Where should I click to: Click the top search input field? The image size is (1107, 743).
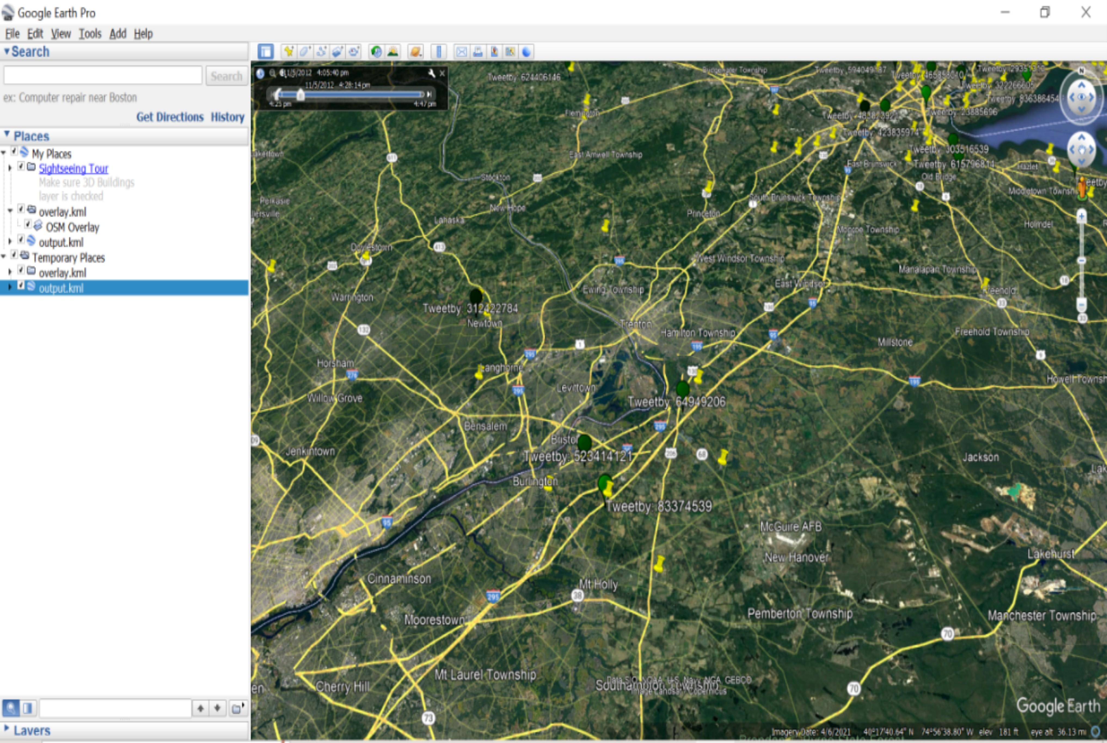(x=103, y=75)
